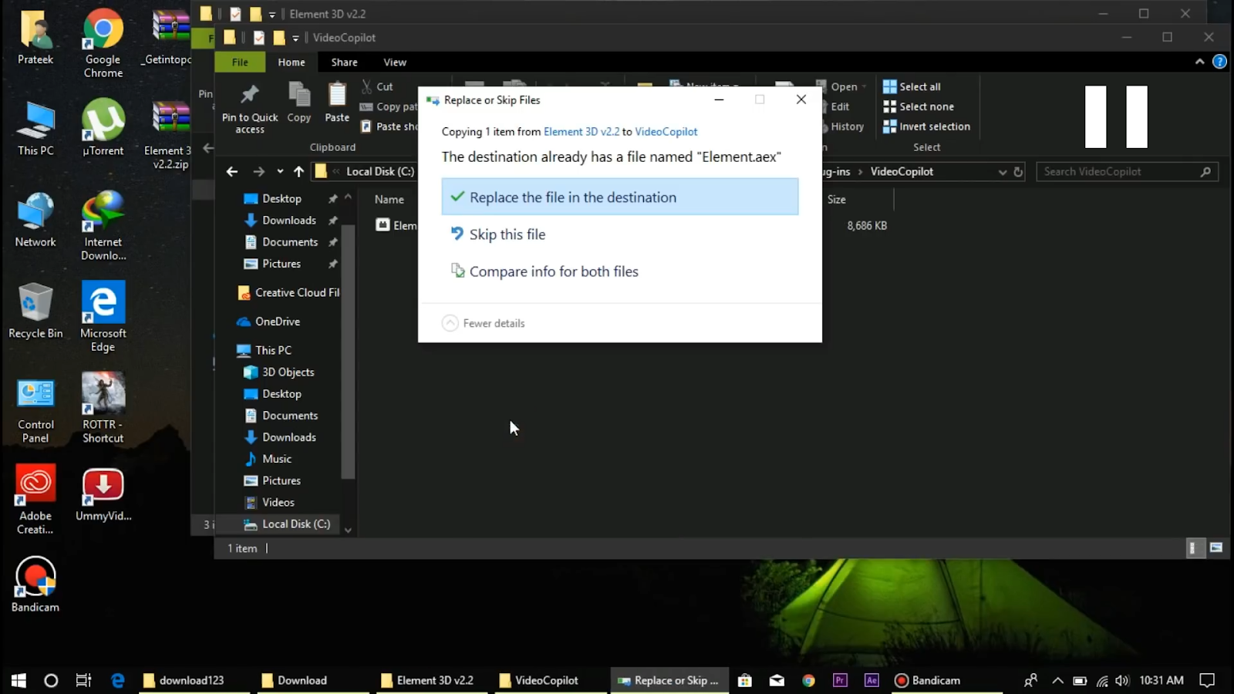Image resolution: width=1234 pixels, height=694 pixels.
Task: Show hidden system tray icons
Action: tap(1057, 680)
